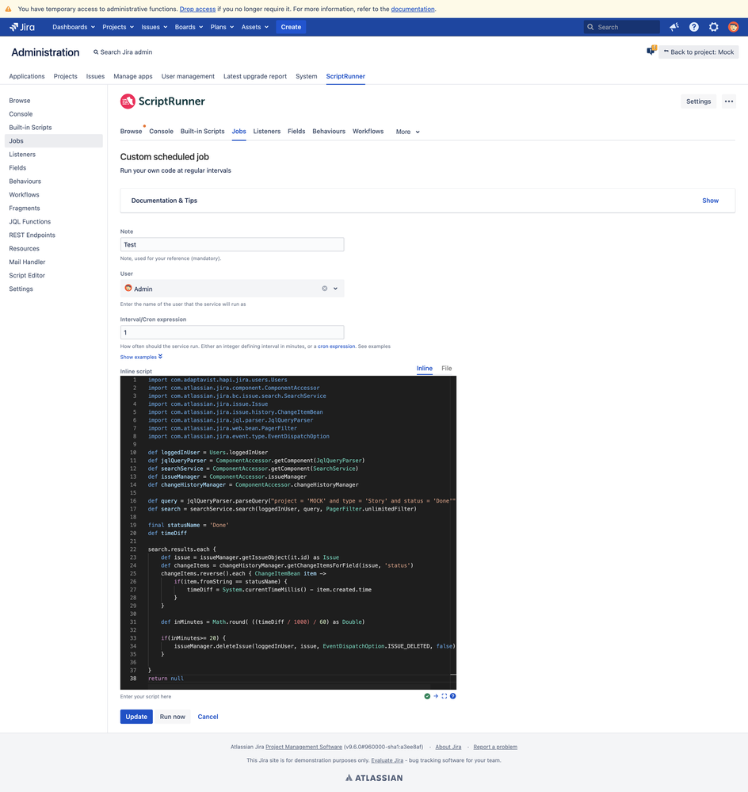Open Script Editor from sidebar
This screenshot has height=792, width=748.
tap(27, 276)
